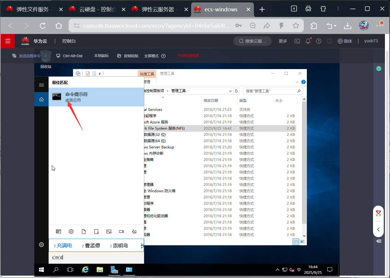
Task: Switch to the 弹性云服务器 browser tab
Action: (160, 9)
